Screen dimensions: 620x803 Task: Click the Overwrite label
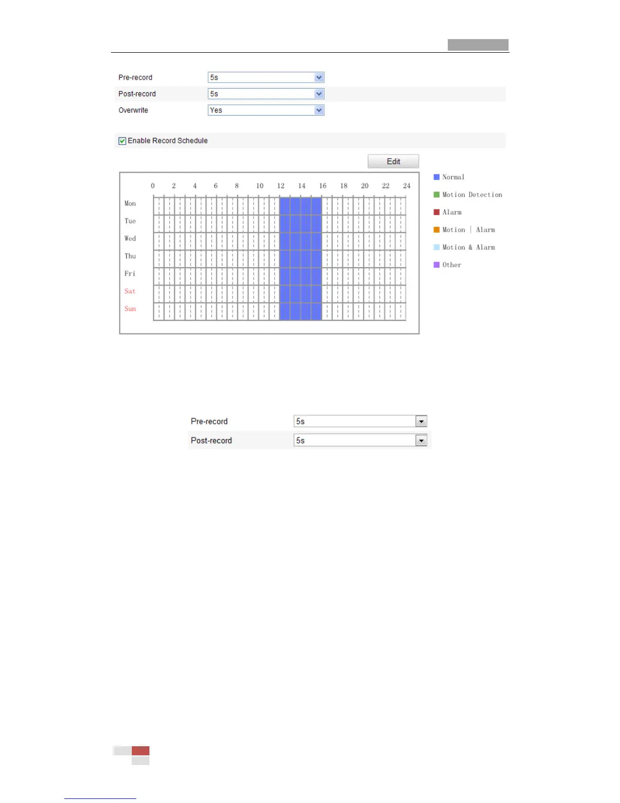coord(133,110)
